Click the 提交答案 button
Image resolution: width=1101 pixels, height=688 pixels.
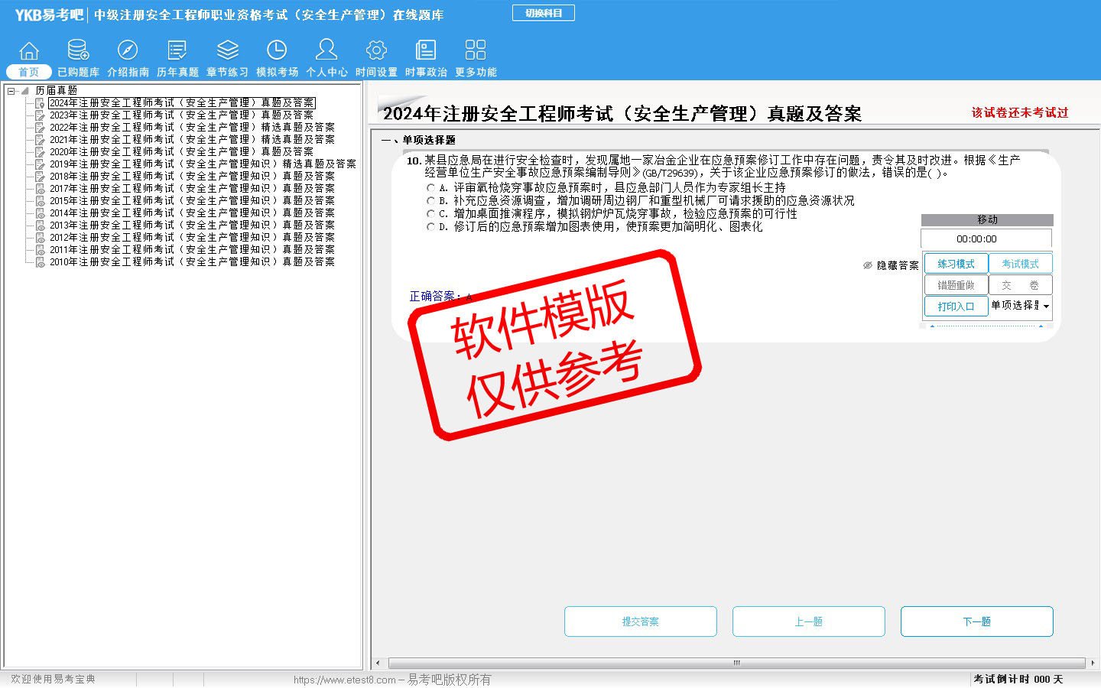point(640,621)
